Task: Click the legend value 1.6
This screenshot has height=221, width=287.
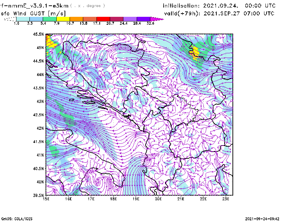Action: click(x=17, y=23)
